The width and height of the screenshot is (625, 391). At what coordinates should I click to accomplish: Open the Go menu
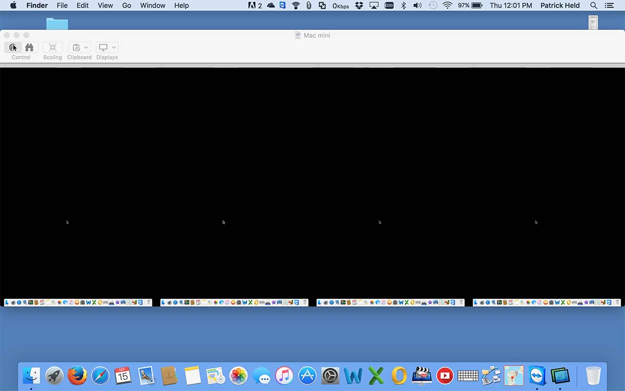tap(127, 5)
